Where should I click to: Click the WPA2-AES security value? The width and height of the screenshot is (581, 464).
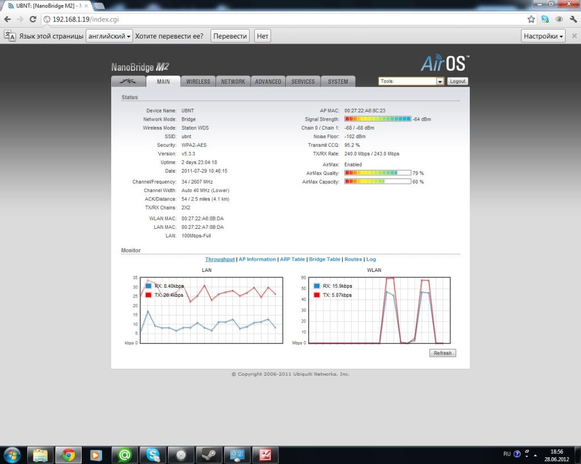coord(194,145)
